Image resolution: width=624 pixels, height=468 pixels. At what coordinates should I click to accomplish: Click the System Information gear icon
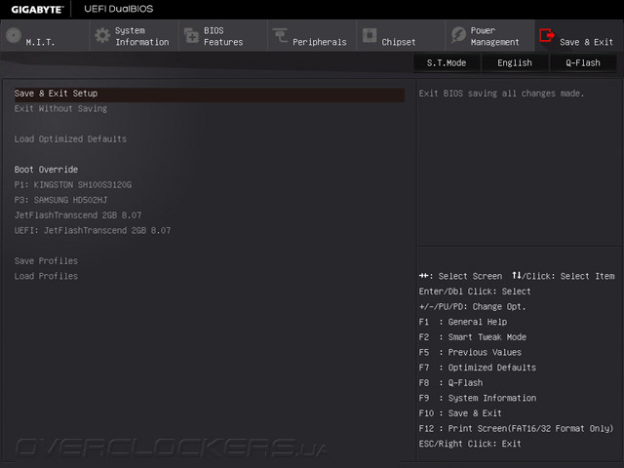tap(102, 35)
